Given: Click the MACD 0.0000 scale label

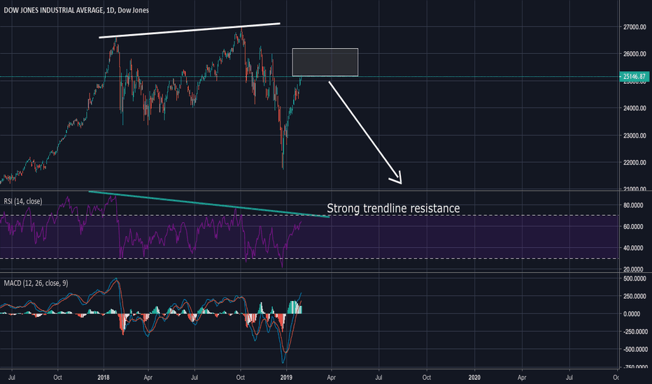Looking at the screenshot, I should coord(632,314).
